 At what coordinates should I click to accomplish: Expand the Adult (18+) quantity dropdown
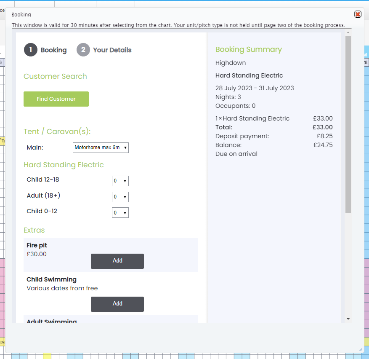pyautogui.click(x=120, y=197)
